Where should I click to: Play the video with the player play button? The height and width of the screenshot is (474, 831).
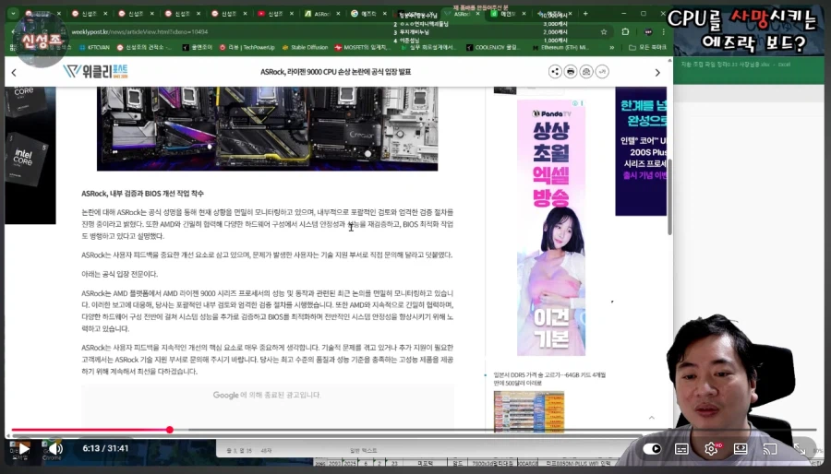(x=23, y=449)
